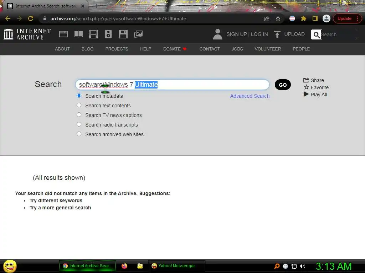Reload the page
The width and height of the screenshot is (365, 273).
pos(31,18)
